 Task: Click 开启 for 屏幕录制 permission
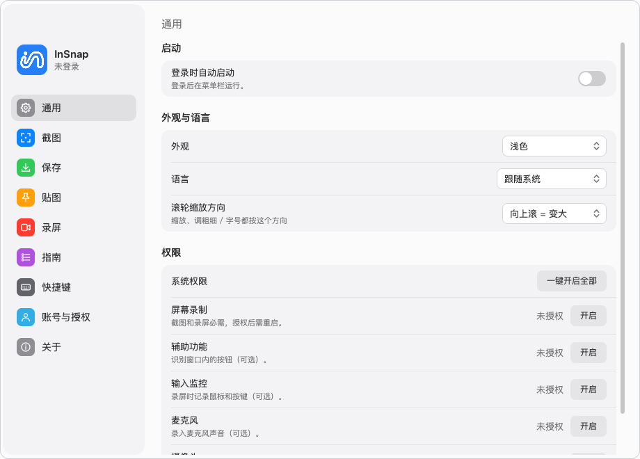coord(588,315)
